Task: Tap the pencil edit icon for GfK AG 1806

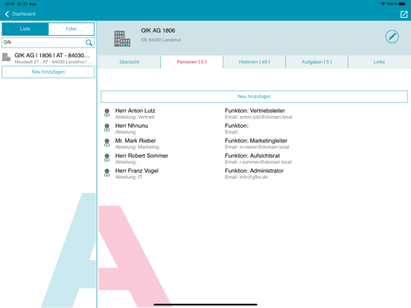Action: click(x=392, y=36)
